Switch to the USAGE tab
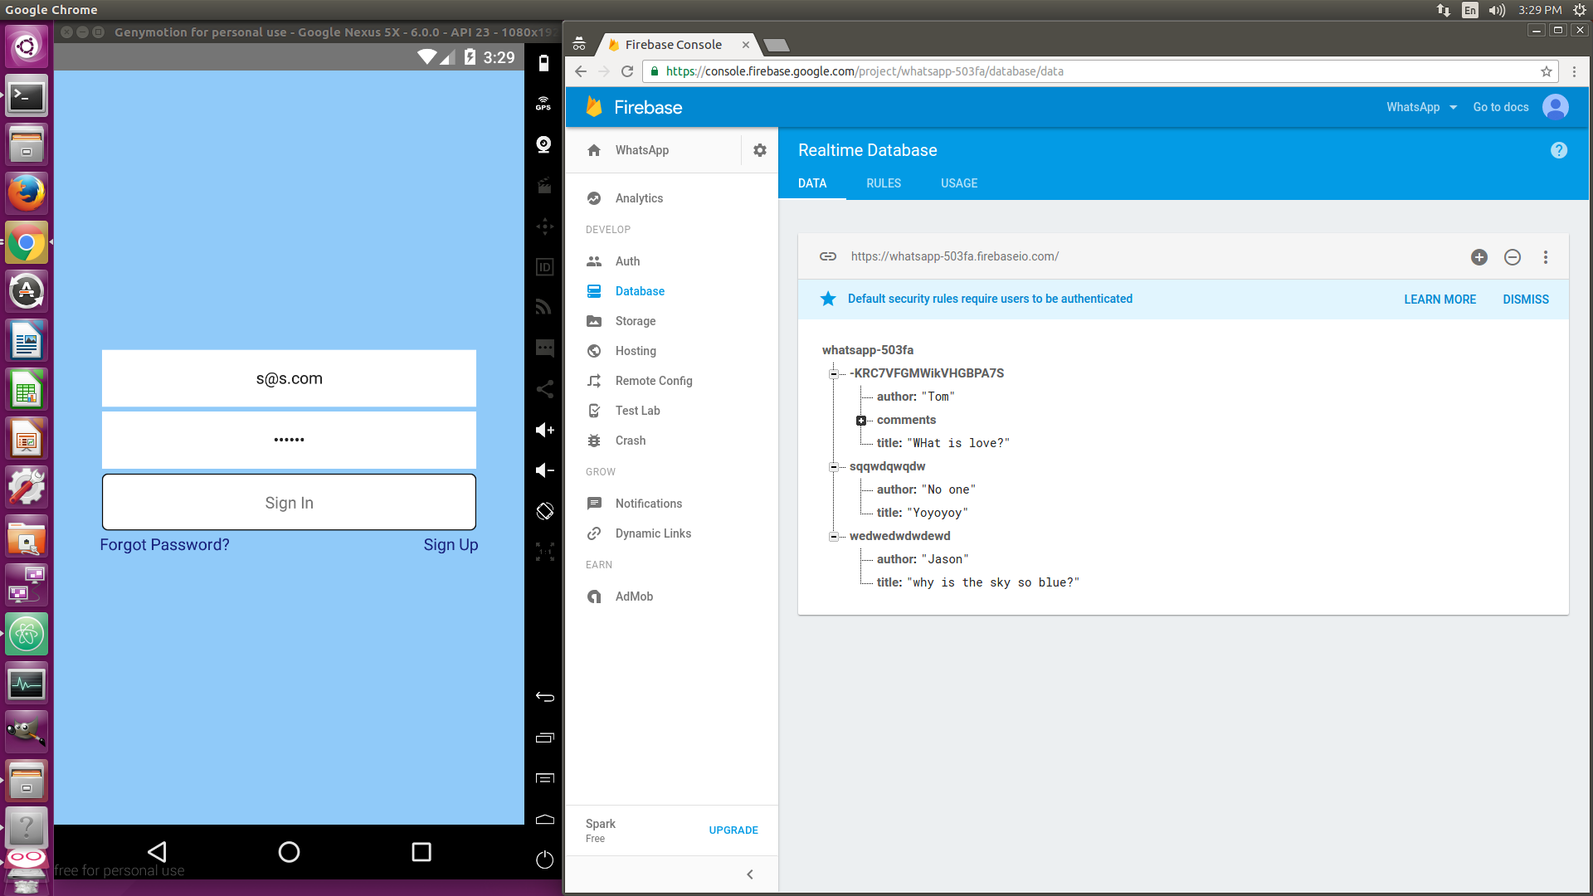This screenshot has height=896, width=1593. coord(958,183)
